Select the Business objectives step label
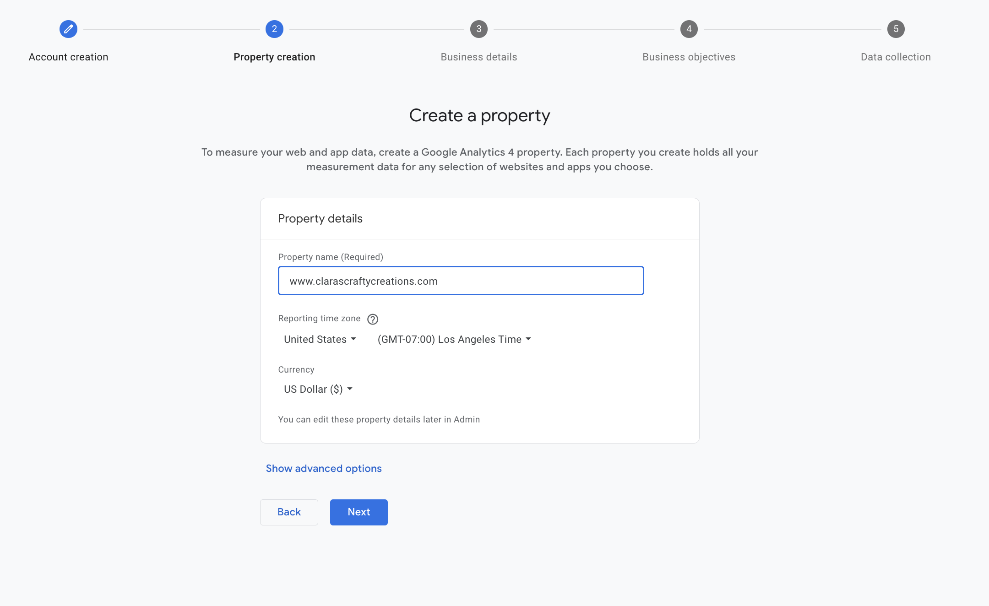989x606 pixels. point(689,57)
